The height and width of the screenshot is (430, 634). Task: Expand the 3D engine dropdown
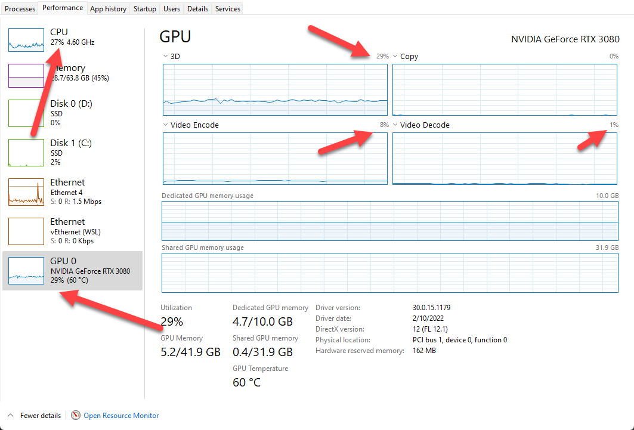165,55
